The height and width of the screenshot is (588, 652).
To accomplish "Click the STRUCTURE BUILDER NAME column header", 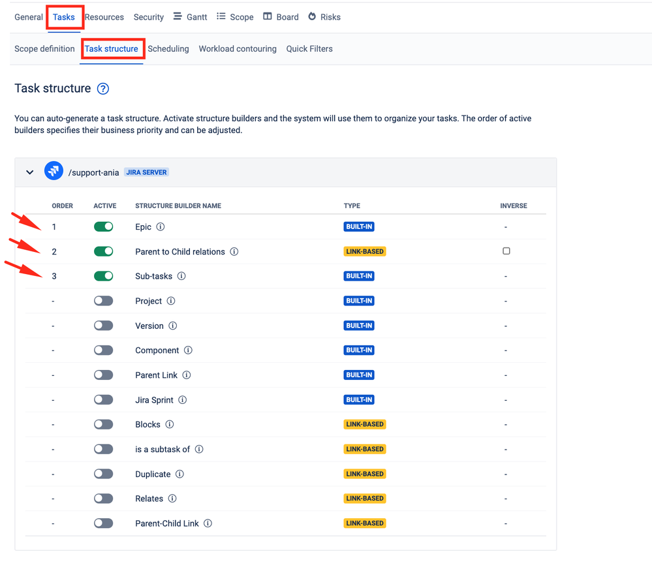I will tap(178, 206).
